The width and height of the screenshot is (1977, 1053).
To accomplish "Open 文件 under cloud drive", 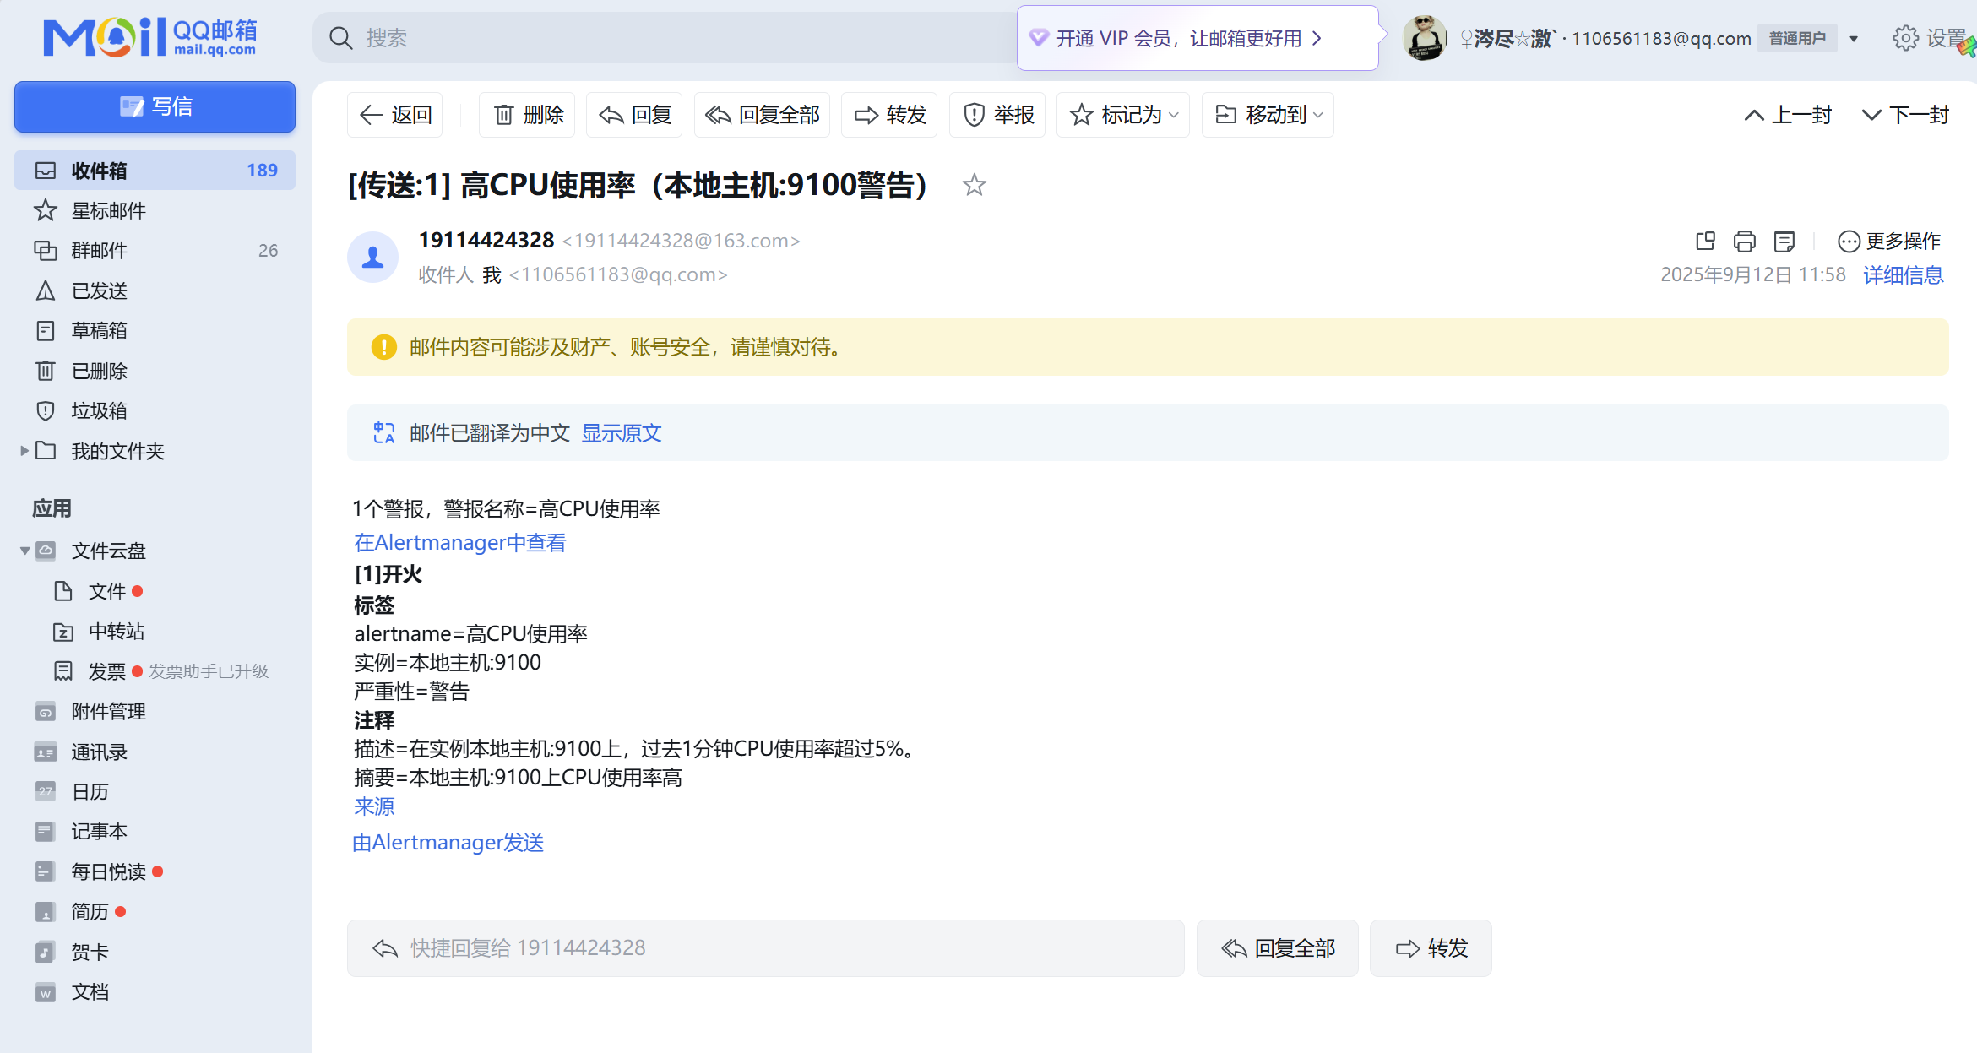I will (x=107, y=591).
